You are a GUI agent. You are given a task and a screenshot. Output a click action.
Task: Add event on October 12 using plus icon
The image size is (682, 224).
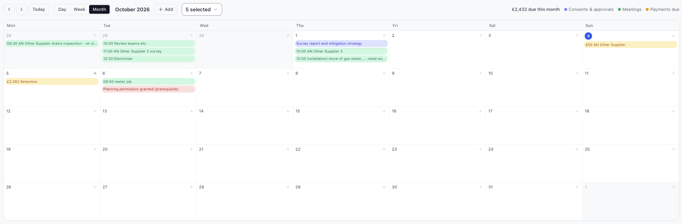coord(95,111)
